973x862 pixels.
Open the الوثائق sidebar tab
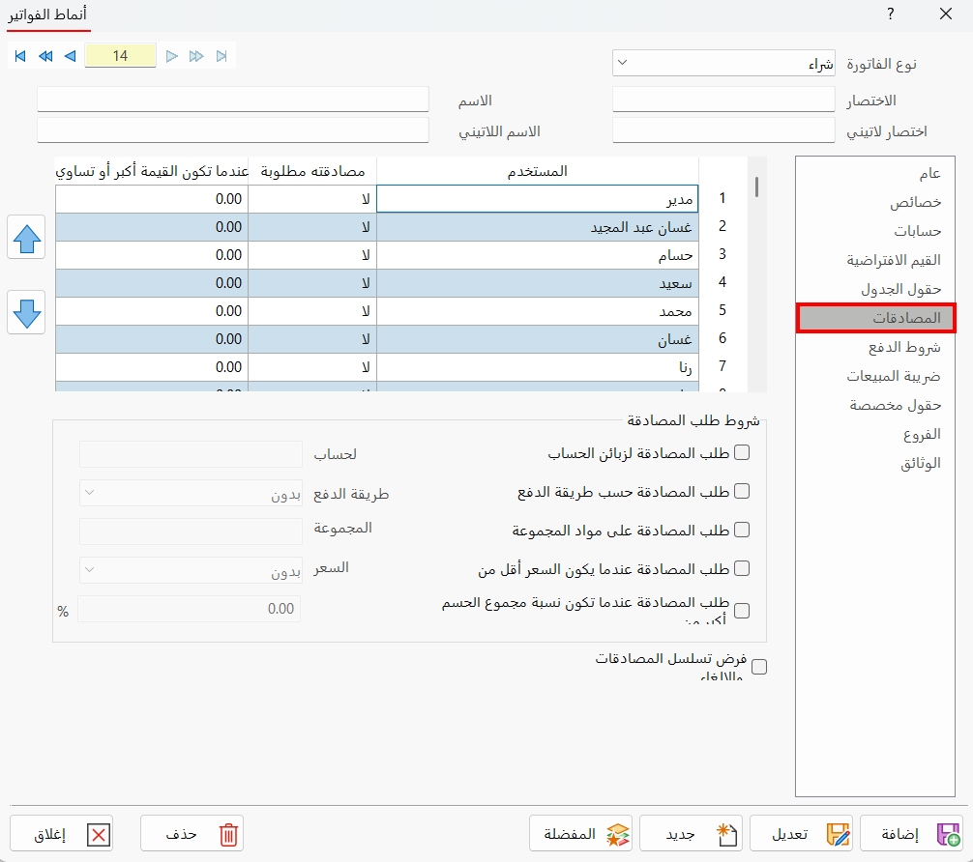[x=875, y=463]
